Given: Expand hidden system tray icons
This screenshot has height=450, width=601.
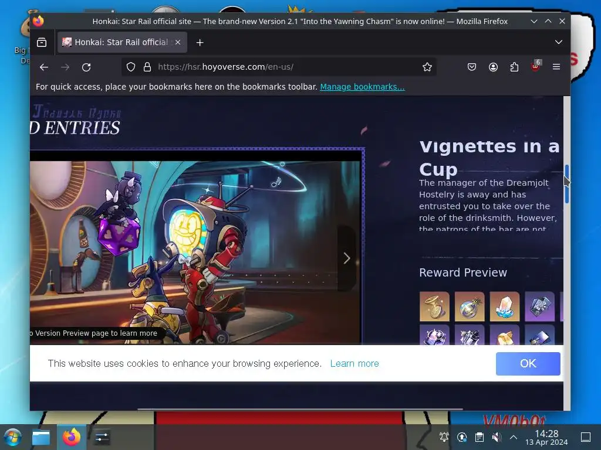Looking at the screenshot, I should coord(514,437).
